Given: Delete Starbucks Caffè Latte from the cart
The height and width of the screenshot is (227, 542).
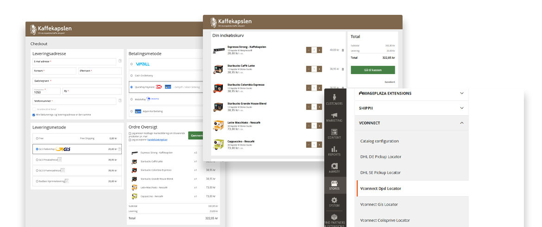Looking at the screenshot, I should (x=342, y=69).
